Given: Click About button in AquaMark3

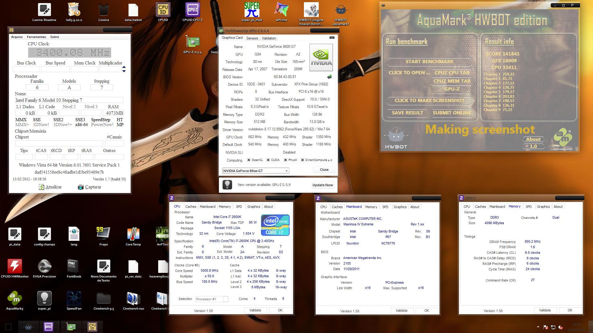Looking at the screenshot, I should coord(533,139).
